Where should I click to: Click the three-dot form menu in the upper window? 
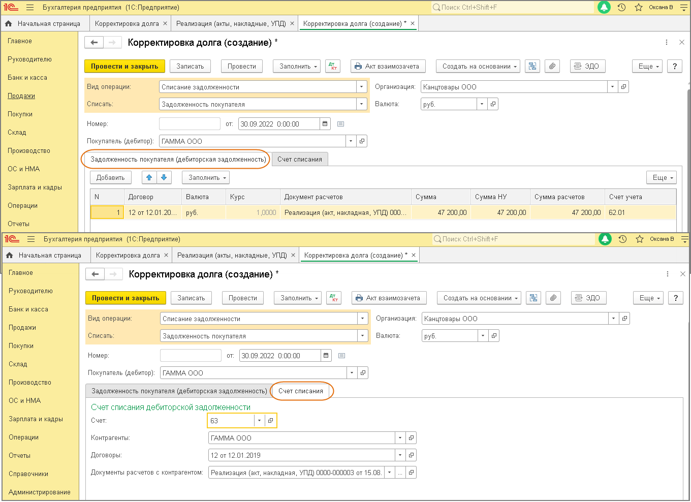pos(667,43)
